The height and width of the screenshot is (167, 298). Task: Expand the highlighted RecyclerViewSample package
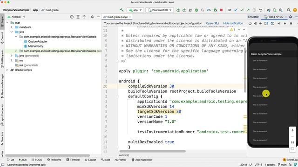click(x=16, y=51)
